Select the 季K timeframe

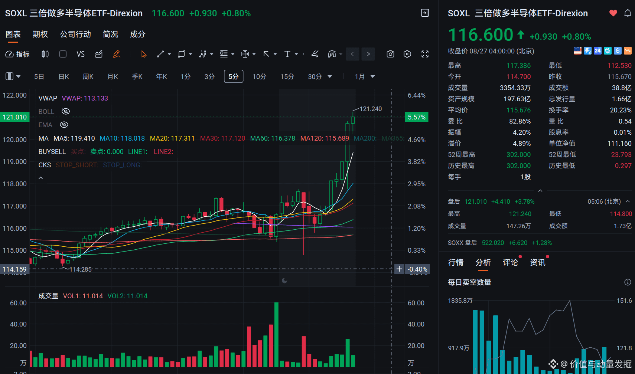(x=137, y=76)
